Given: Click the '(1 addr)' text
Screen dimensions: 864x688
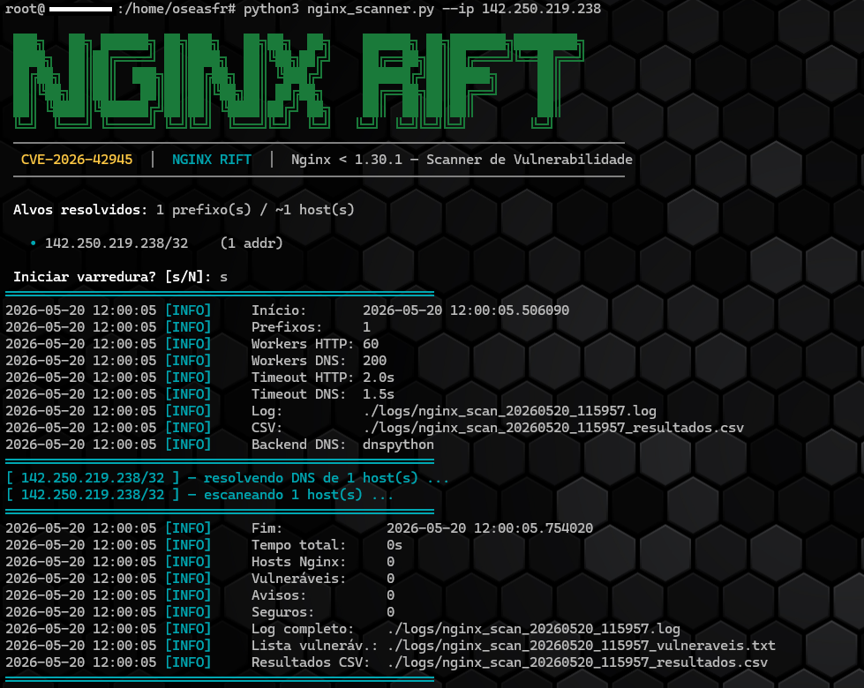Looking at the screenshot, I should [x=252, y=243].
